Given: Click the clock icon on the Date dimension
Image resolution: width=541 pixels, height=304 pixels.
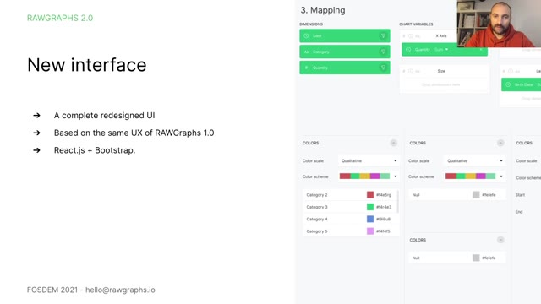Looking at the screenshot, I should (x=306, y=35).
